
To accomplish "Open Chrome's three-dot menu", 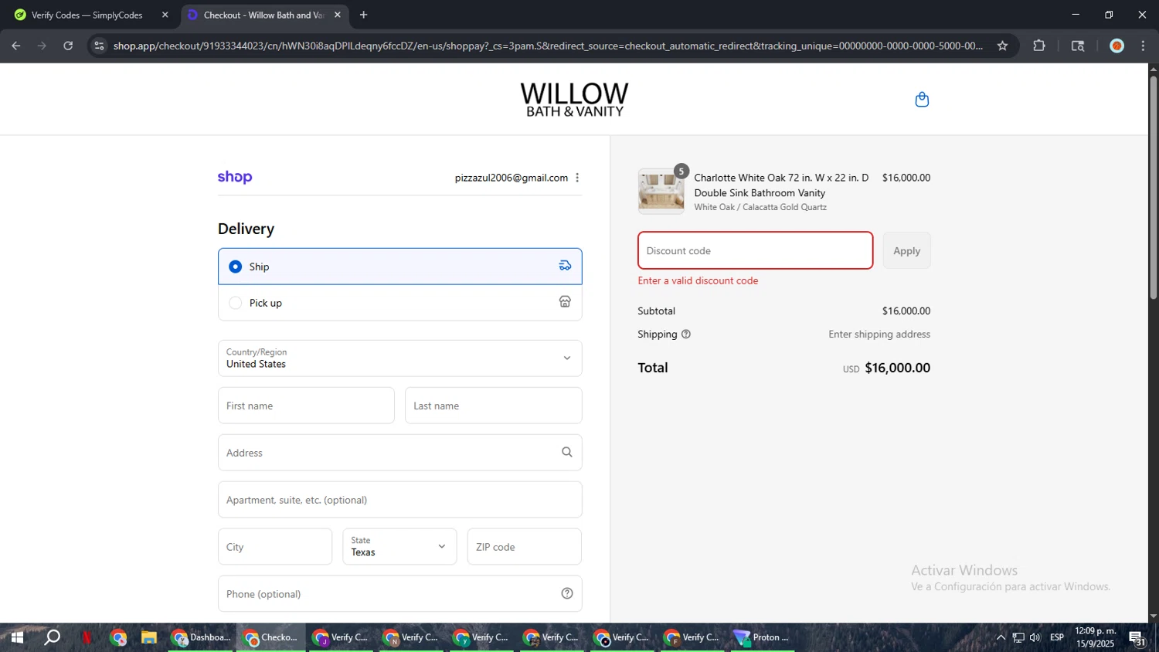I will click(1144, 46).
